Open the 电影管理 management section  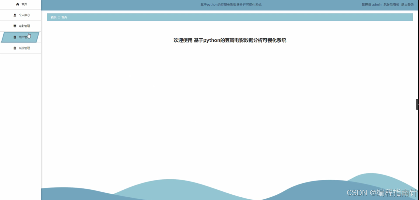pyautogui.click(x=25, y=26)
